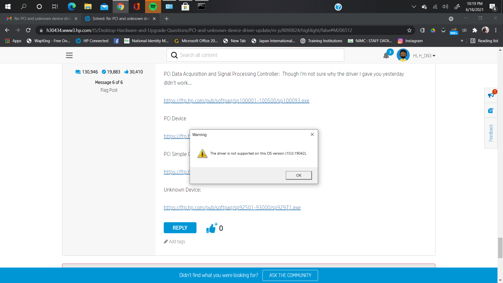Open Chrome extensions puzzle icon
Image resolution: width=503 pixels, height=283 pixels.
(475, 30)
